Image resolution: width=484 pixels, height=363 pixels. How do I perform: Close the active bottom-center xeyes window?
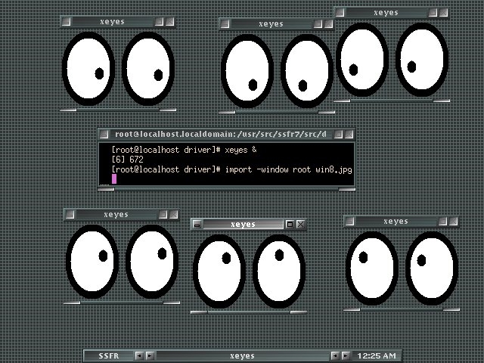pyautogui.click(x=300, y=225)
